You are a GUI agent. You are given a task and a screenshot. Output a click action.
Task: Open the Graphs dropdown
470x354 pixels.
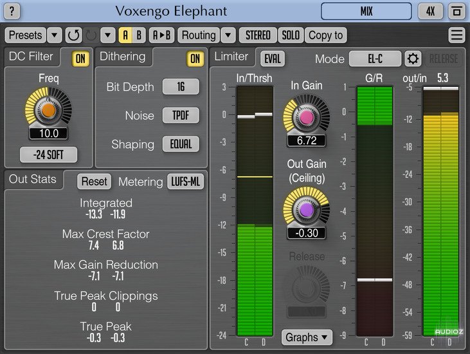coord(307,337)
